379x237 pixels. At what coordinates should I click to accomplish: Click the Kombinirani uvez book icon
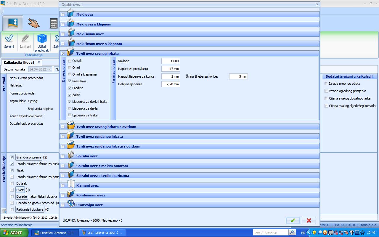point(71,194)
